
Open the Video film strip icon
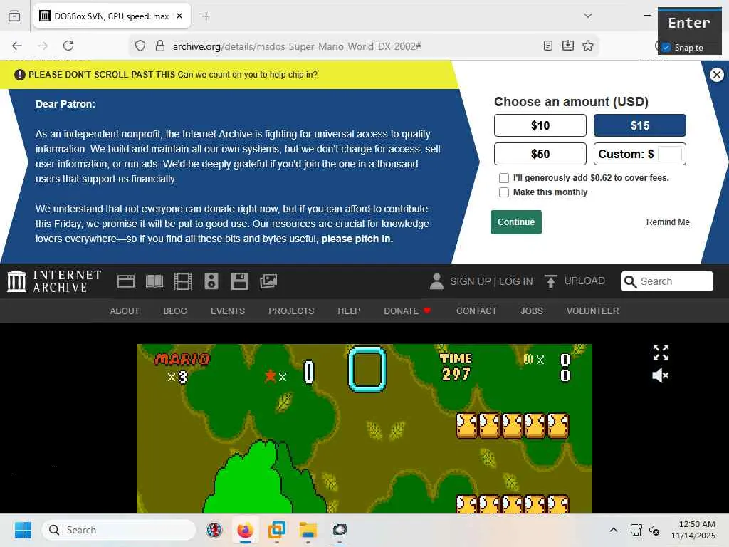(183, 281)
